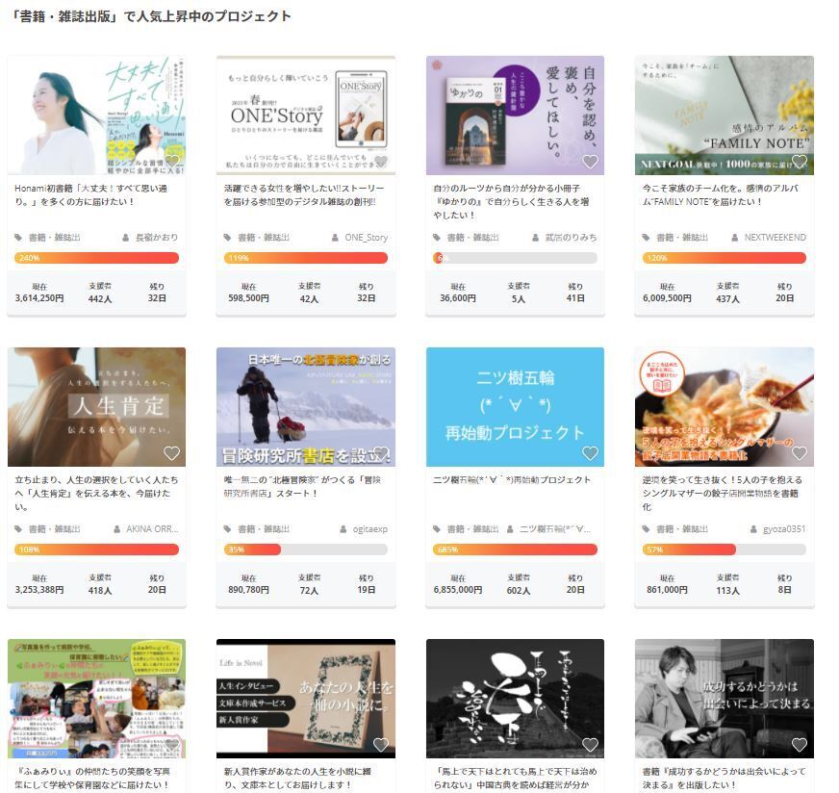Click the gyoza0351 creator name
This screenshot has height=793, width=839.
tap(783, 529)
